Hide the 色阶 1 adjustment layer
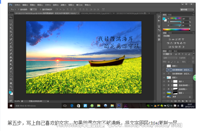The image size is (199, 131). 164,81
